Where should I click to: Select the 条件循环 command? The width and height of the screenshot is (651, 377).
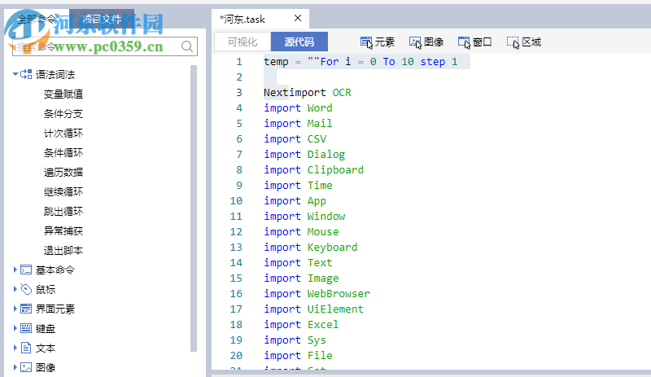pos(63,153)
